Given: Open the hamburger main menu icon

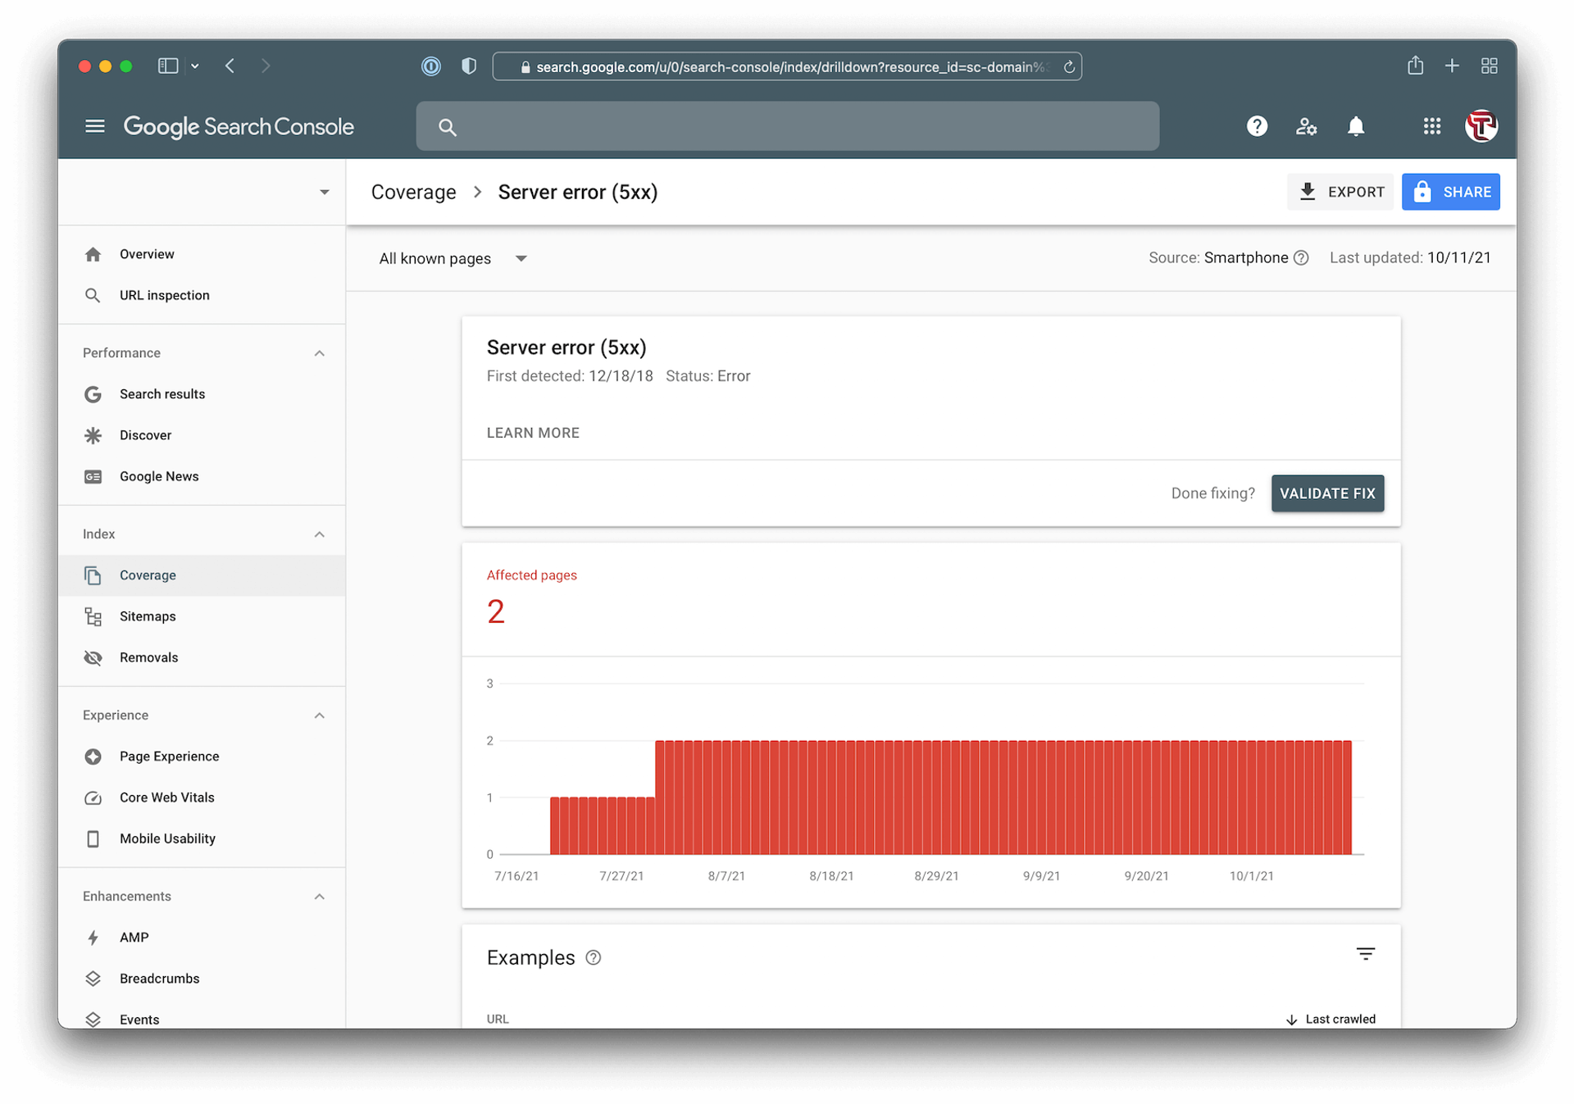Looking at the screenshot, I should (x=95, y=126).
